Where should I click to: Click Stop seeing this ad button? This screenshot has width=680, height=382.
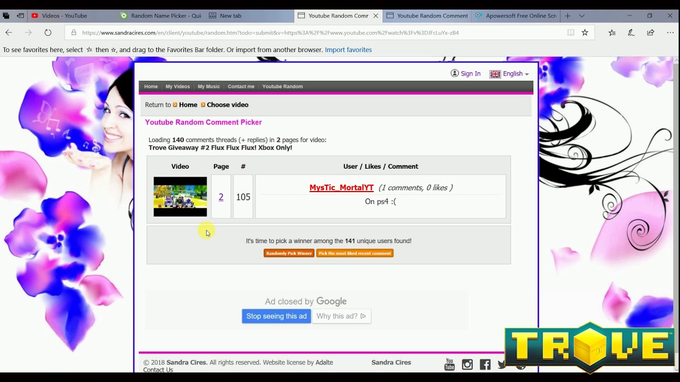276,316
